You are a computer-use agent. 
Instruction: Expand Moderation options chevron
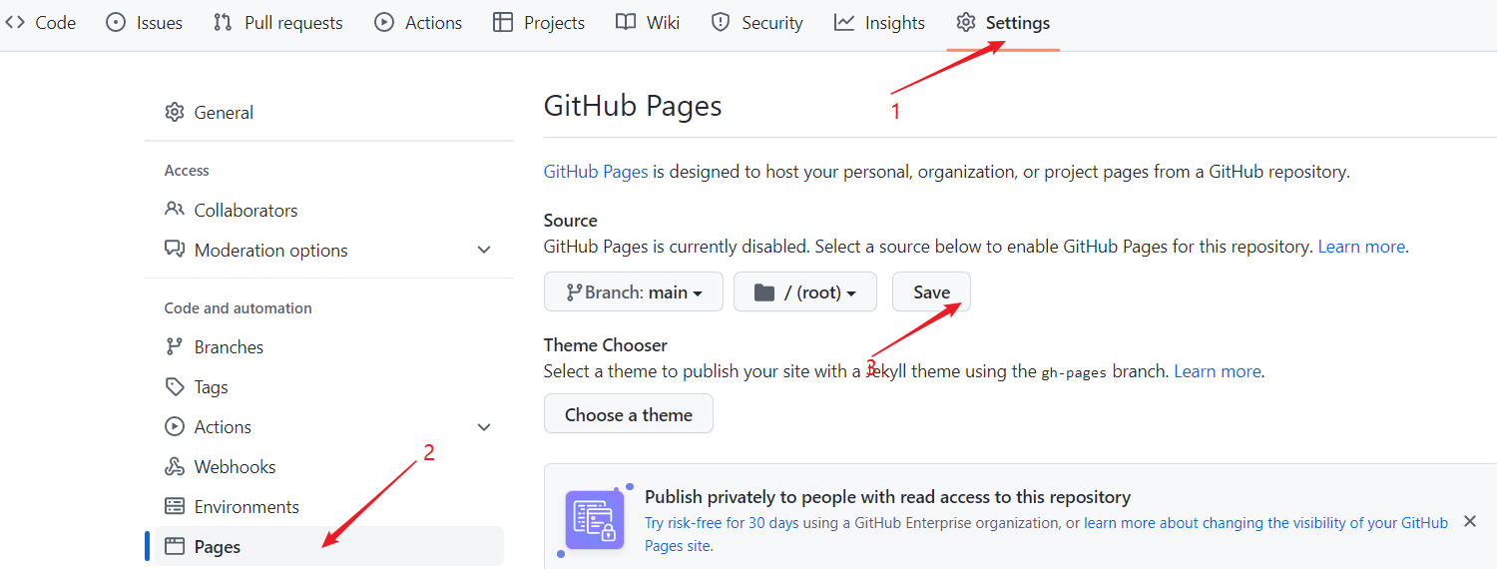tap(484, 251)
